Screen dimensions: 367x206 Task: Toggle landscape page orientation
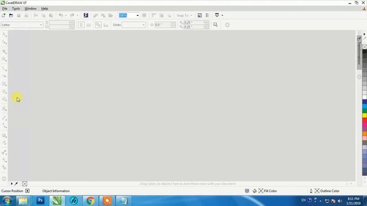[x=89, y=25]
